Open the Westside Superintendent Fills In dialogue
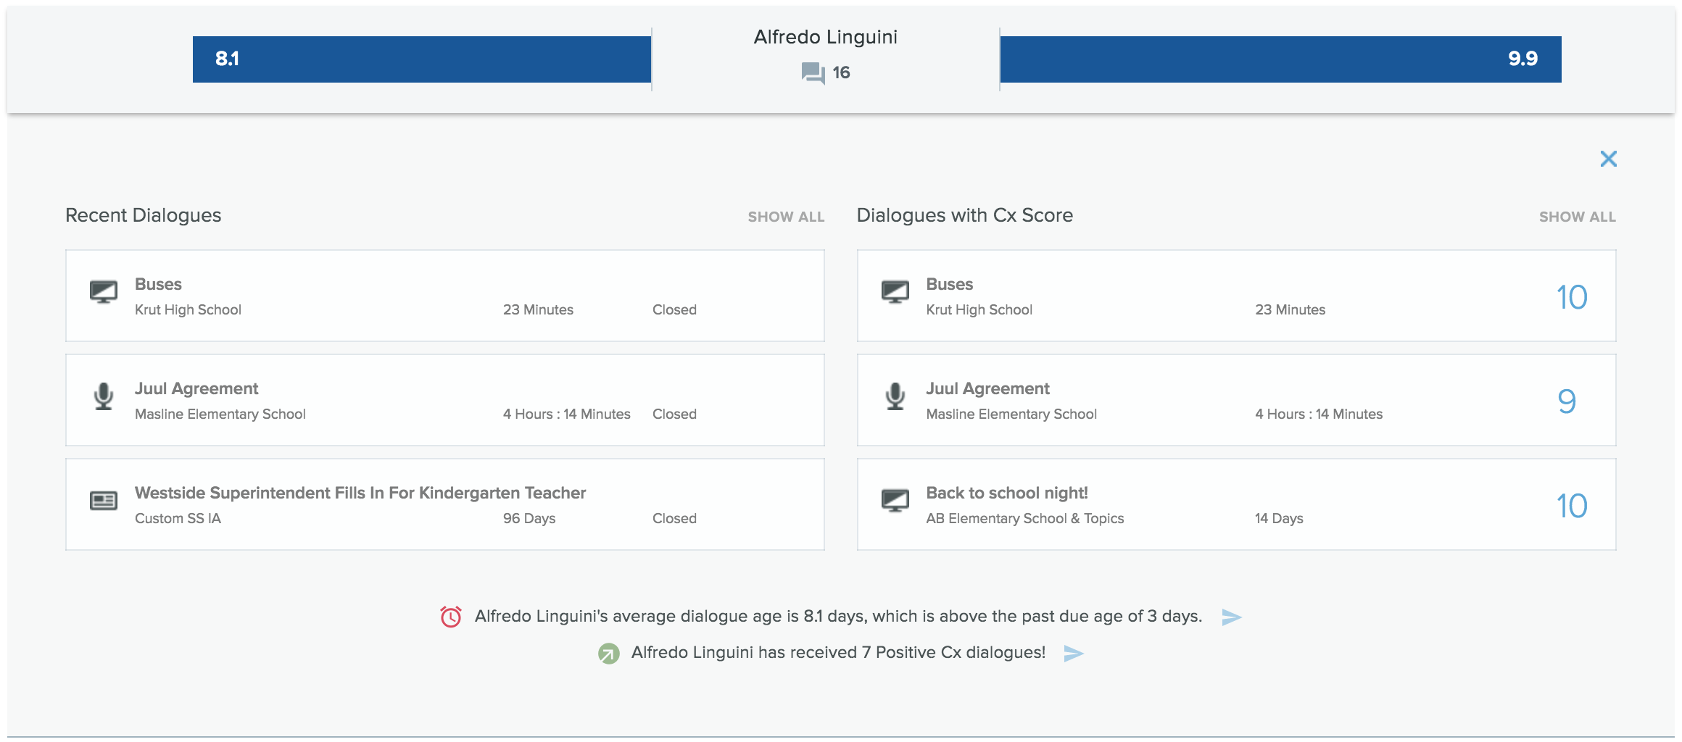 click(360, 493)
